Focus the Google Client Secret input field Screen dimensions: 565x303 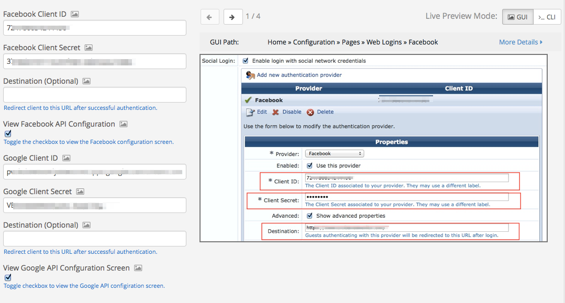95,205
